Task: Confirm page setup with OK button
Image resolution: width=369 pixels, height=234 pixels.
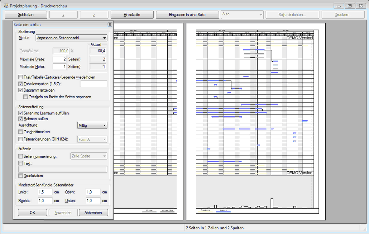Action: click(32, 213)
